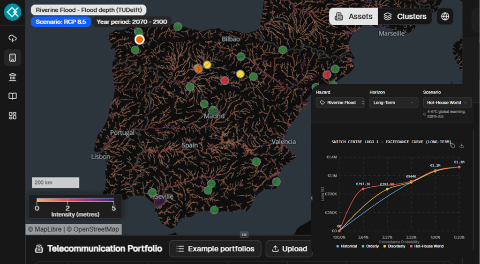Click the flood intensity color gradient bar
The image size is (480, 264).
pos(75,200)
